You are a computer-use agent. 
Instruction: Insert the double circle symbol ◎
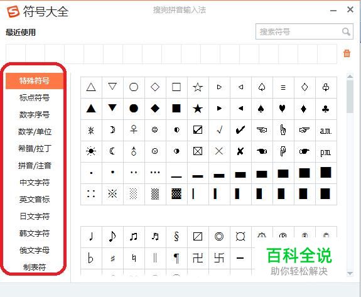(219, 237)
